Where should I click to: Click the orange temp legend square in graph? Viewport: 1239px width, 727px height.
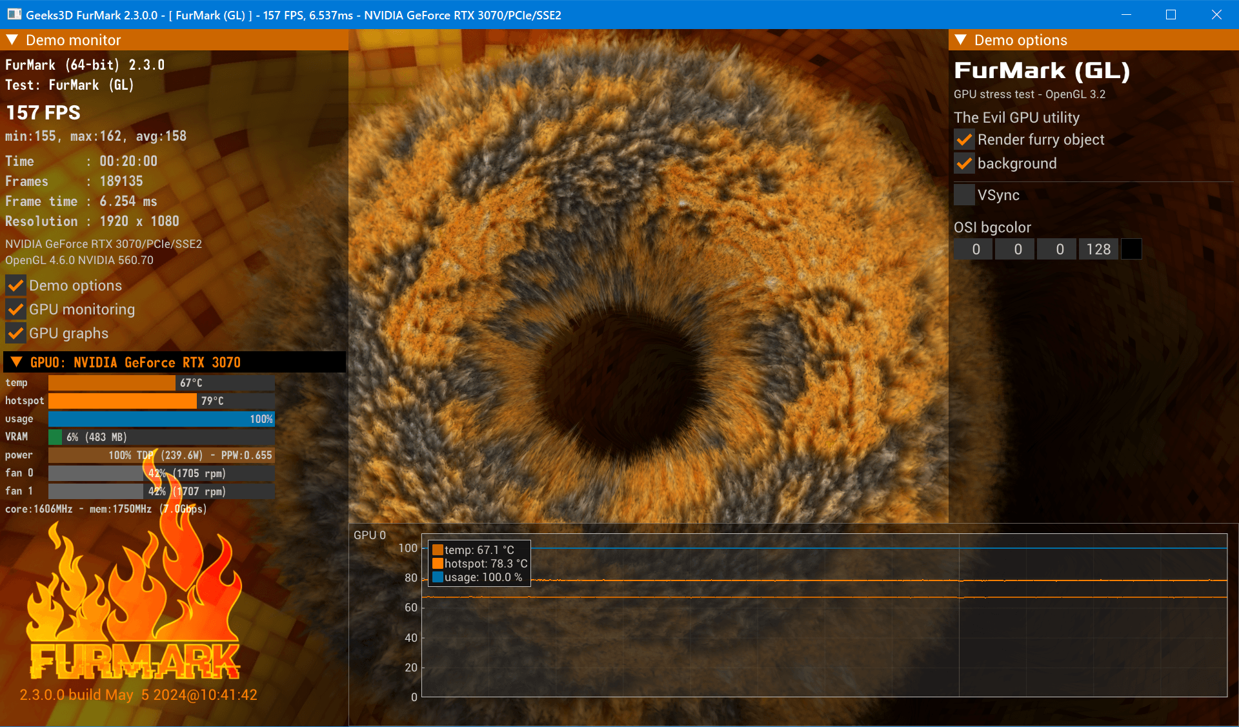(x=438, y=550)
